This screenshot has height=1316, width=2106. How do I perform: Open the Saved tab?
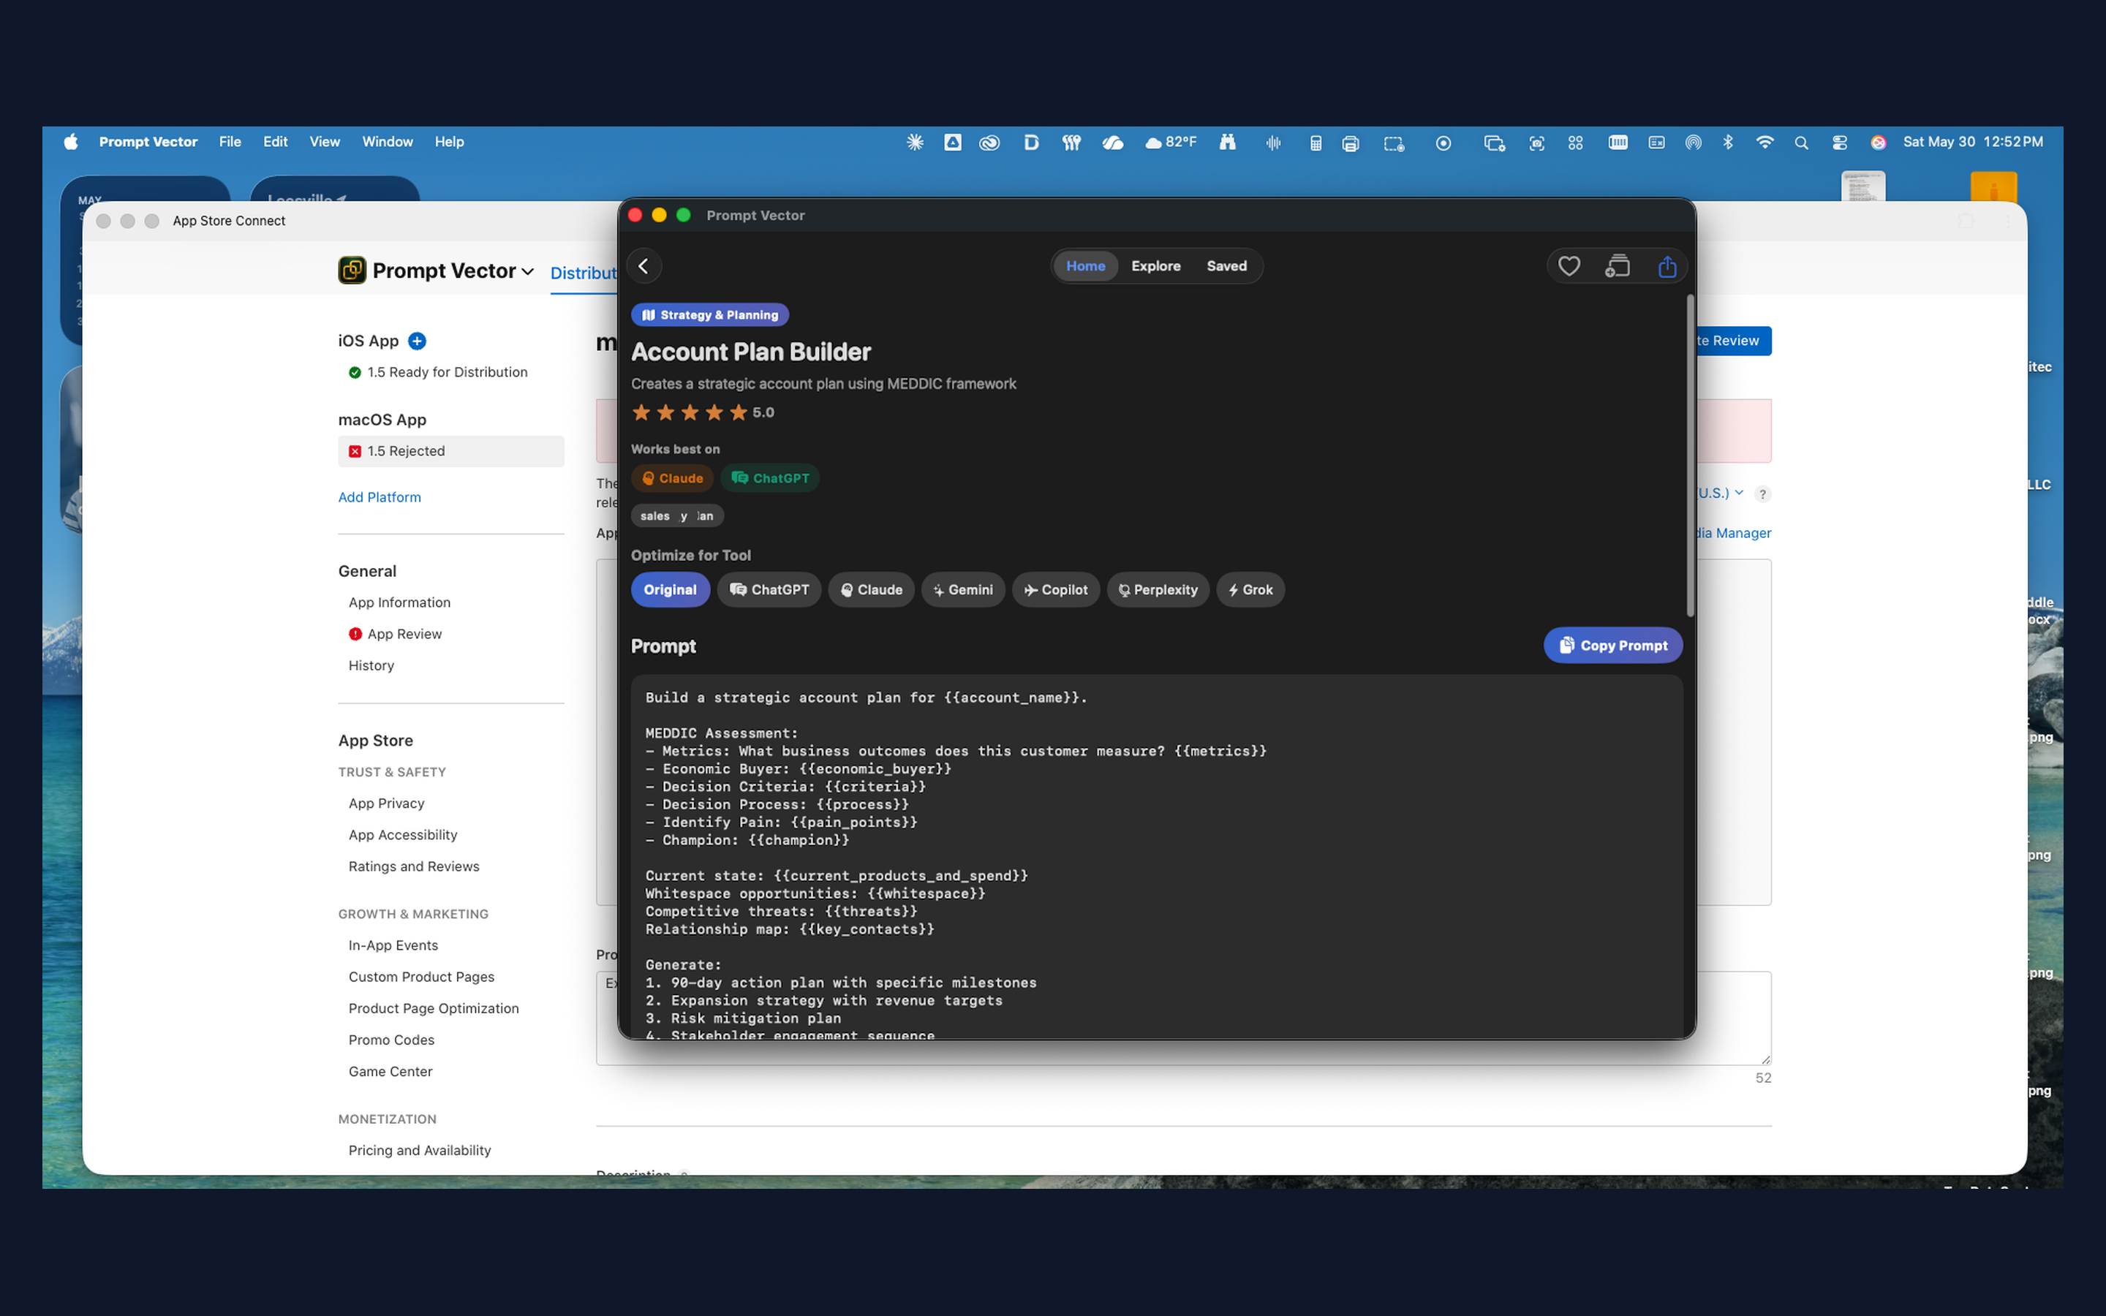coord(1226,266)
